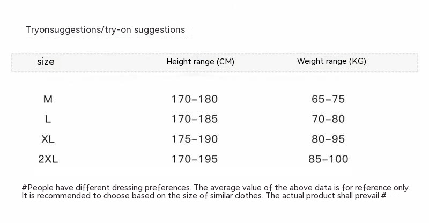This screenshot has height=223, width=429.
Task: Click the "People have different dressing preferences" note
Action: tap(107, 188)
